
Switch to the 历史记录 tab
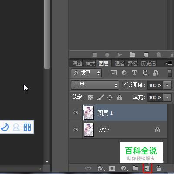click(148, 64)
